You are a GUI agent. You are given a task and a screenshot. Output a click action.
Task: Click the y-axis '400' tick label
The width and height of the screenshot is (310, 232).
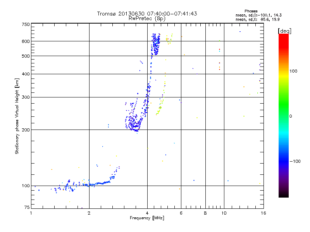26,74
